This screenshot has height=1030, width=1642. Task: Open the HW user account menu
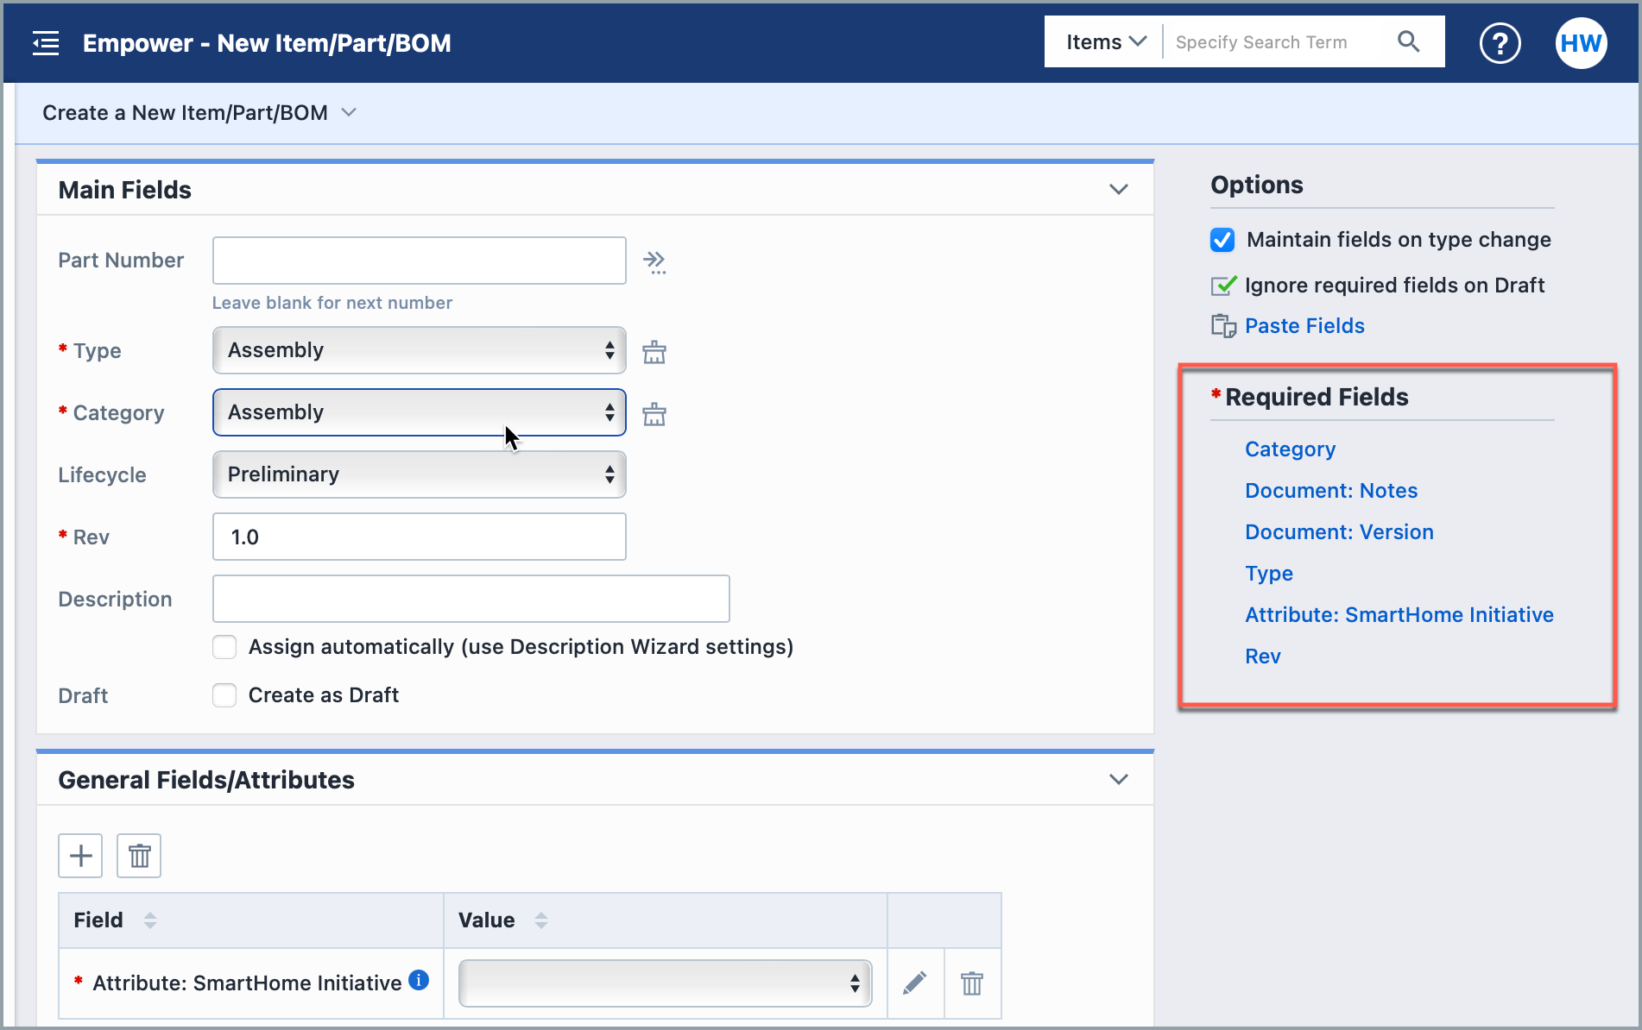pos(1581,42)
